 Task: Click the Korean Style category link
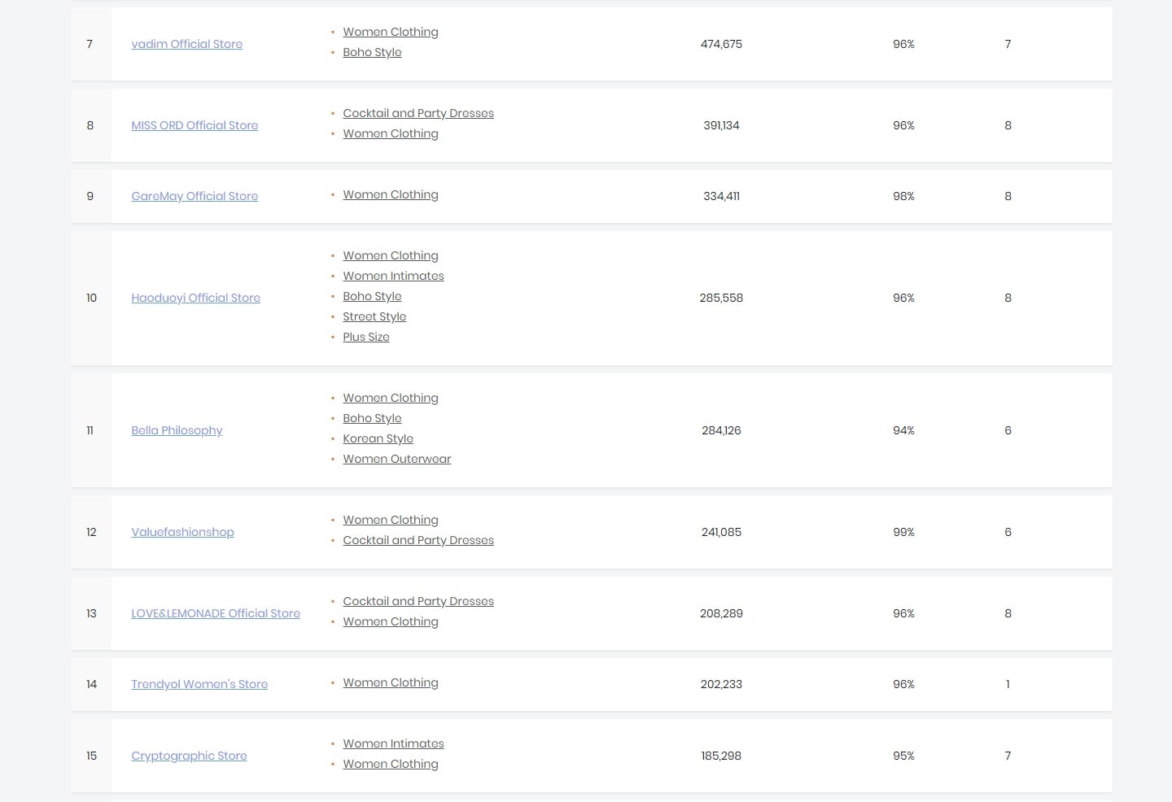[x=378, y=438]
